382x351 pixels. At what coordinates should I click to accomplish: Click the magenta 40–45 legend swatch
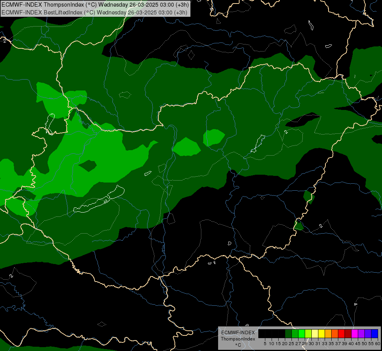tap(355, 333)
